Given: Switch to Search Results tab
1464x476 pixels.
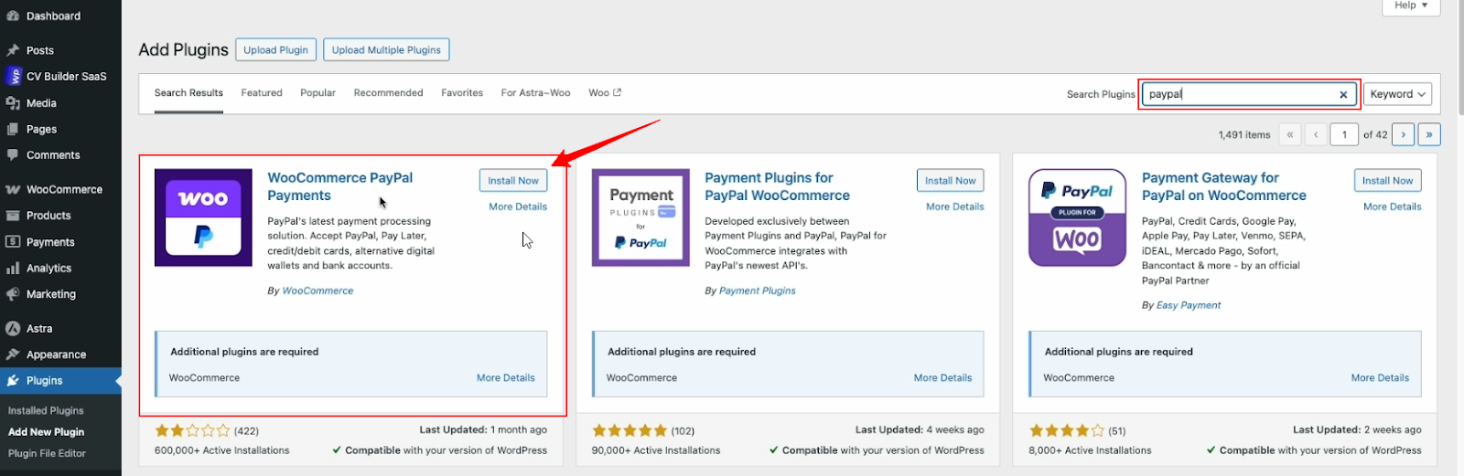Looking at the screenshot, I should (x=188, y=93).
